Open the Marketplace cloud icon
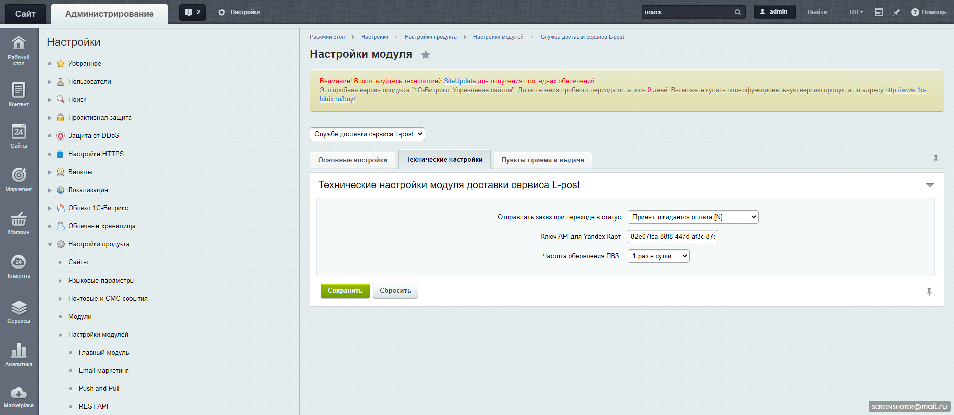This screenshot has height=415, width=954. [19, 393]
